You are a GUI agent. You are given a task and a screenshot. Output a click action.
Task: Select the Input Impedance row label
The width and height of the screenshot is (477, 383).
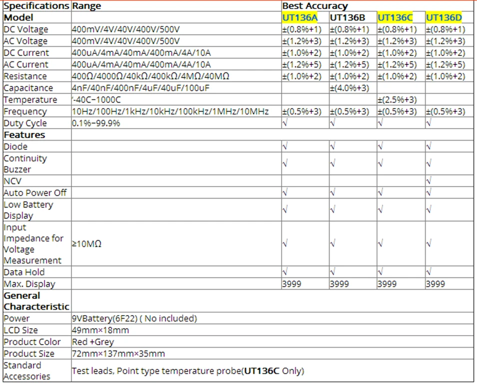click(33, 244)
